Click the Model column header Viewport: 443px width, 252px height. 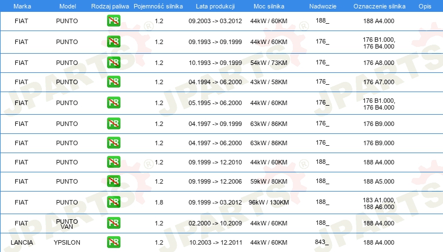click(x=67, y=6)
